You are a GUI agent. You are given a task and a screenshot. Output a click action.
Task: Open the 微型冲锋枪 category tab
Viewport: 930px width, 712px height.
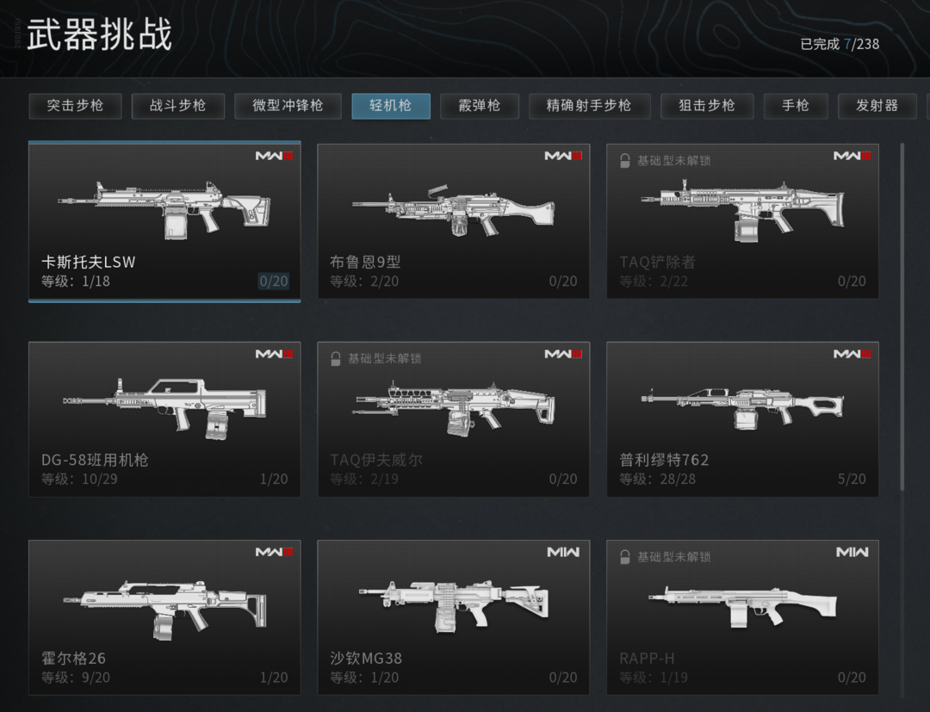pyautogui.click(x=288, y=106)
